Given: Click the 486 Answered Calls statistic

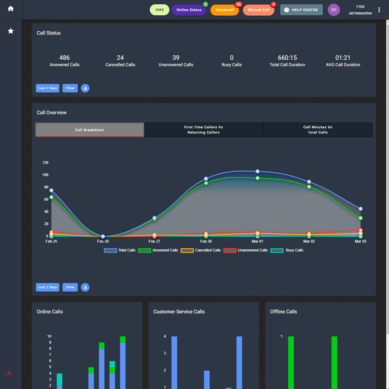Looking at the screenshot, I should [x=65, y=61].
